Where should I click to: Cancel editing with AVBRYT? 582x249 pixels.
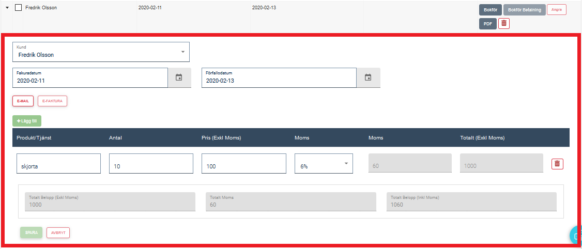[x=58, y=232]
